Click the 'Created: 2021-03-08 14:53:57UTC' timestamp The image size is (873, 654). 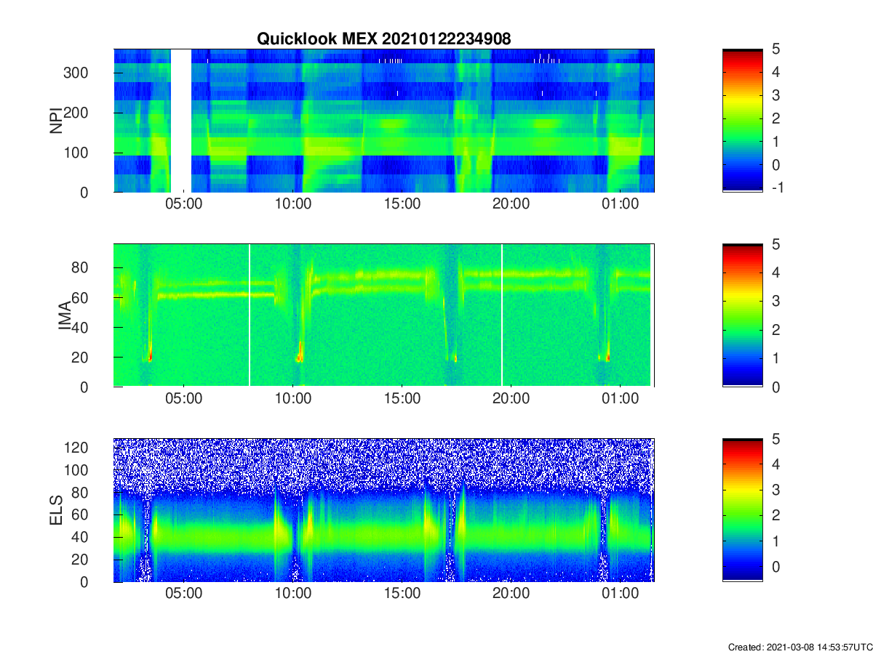800,647
